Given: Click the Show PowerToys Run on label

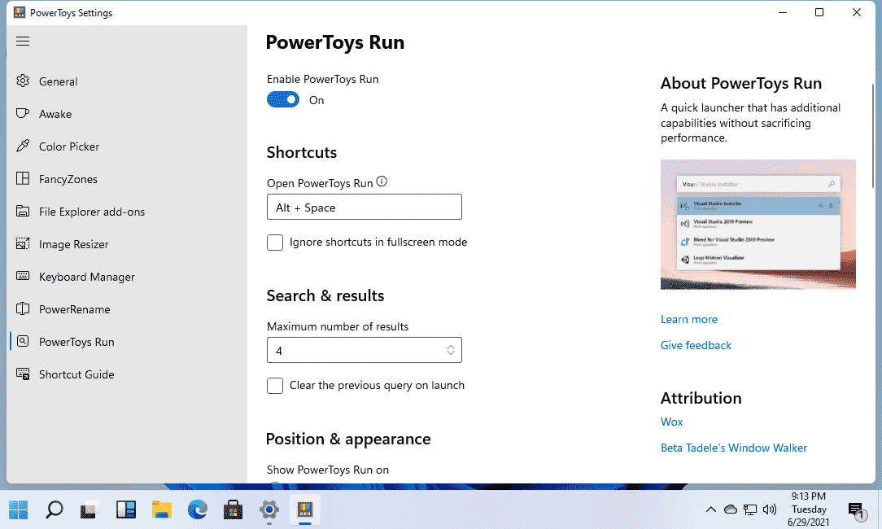Looking at the screenshot, I should coord(328,470).
